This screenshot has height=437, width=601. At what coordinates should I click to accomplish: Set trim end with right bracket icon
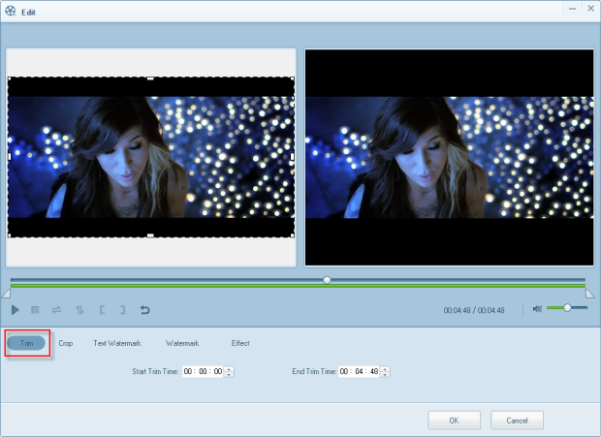point(123,310)
